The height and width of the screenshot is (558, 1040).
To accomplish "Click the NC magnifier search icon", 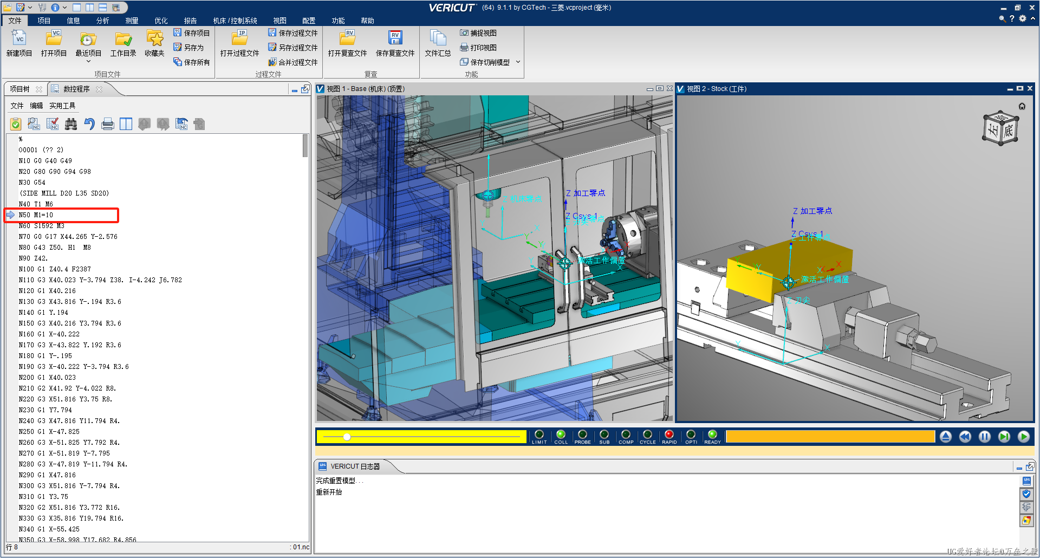I will point(34,124).
